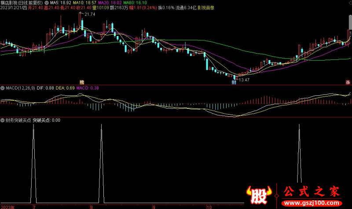Click month 10 on the time axis
The width and height of the screenshot is (352, 209).
209,207
